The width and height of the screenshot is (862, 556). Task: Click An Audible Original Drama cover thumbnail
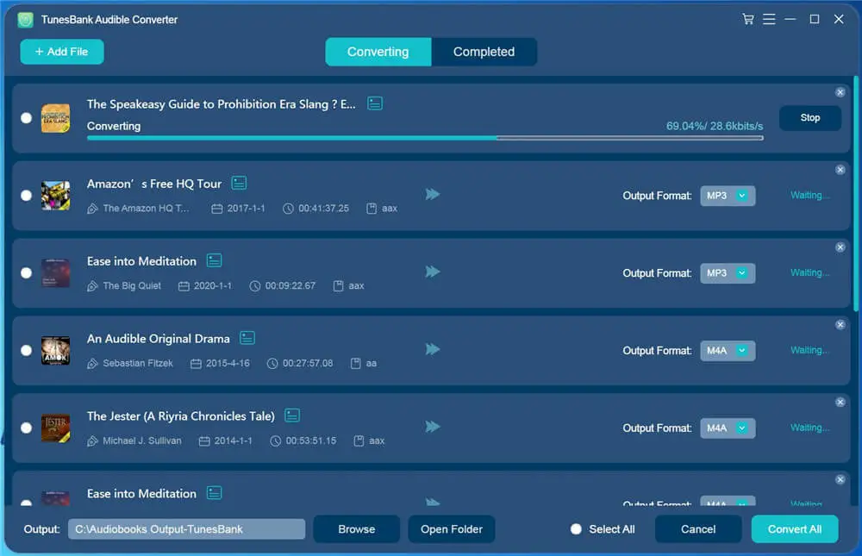point(55,351)
